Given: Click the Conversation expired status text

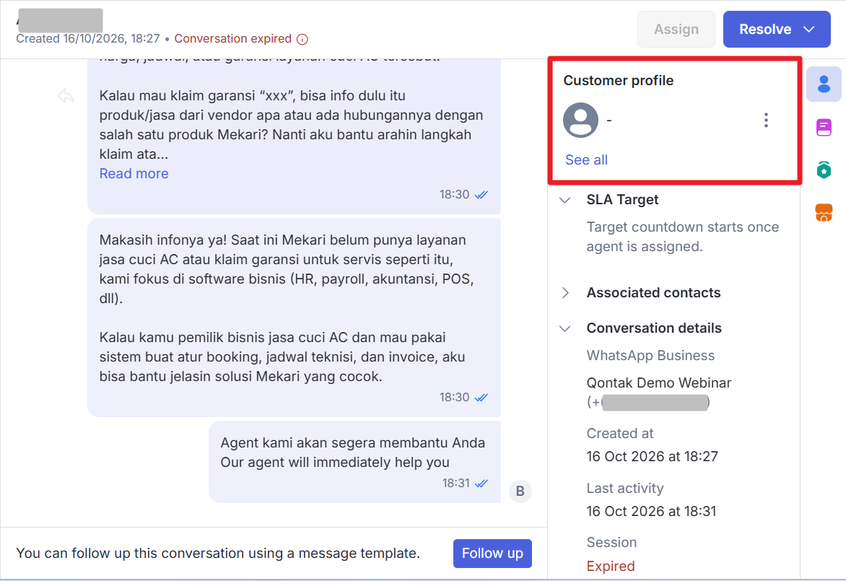Looking at the screenshot, I should [232, 39].
